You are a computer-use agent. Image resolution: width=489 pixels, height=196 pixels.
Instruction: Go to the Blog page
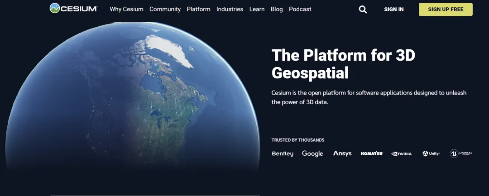pos(277,10)
